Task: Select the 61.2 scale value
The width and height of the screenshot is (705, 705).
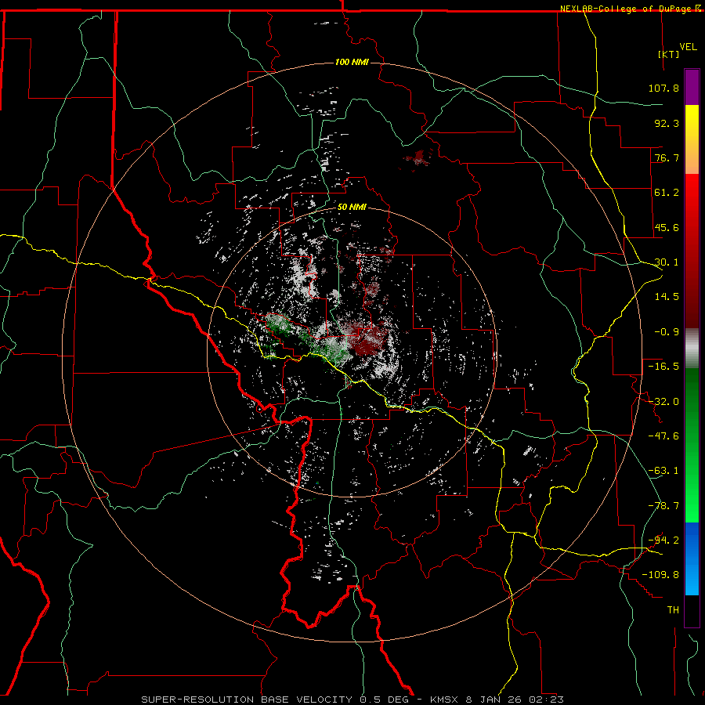Action: click(x=667, y=193)
